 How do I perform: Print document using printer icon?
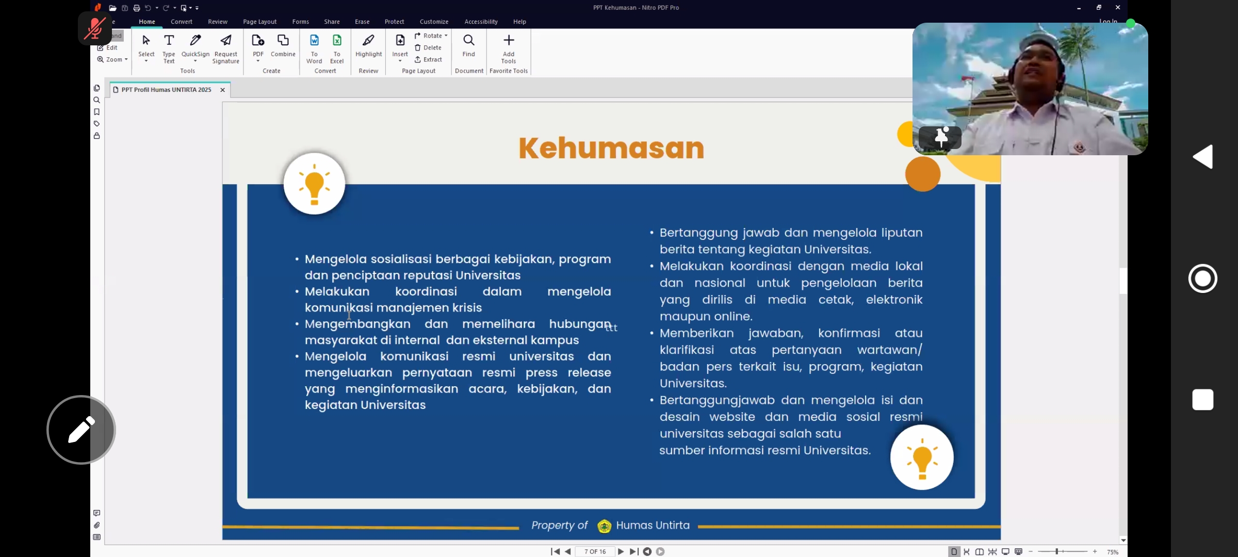136,8
